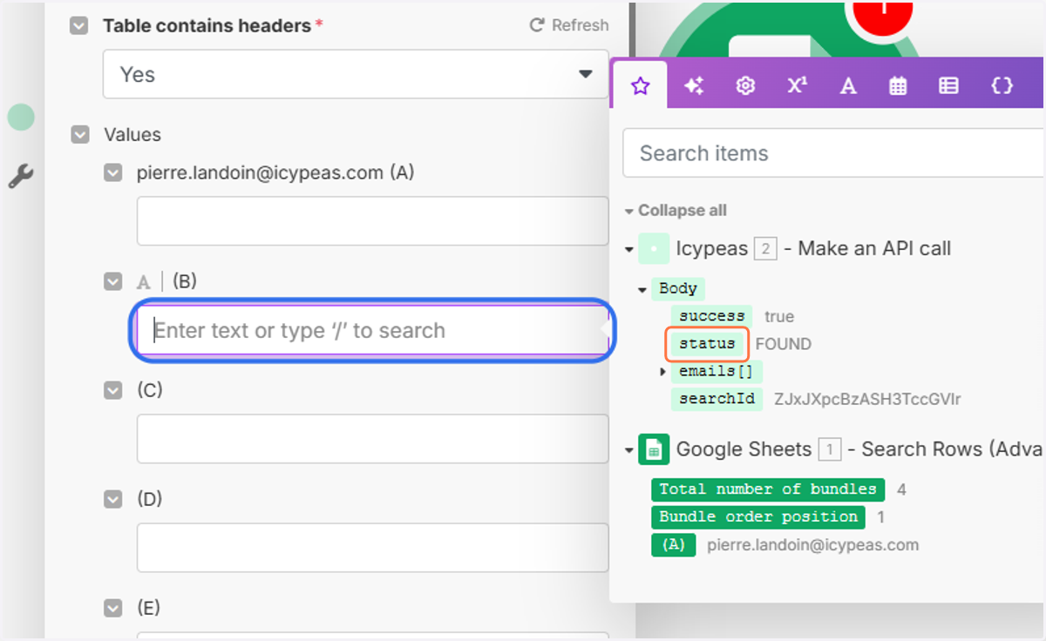Image resolution: width=1046 pixels, height=641 pixels.
Task: Insert the success variable pill
Action: point(711,316)
